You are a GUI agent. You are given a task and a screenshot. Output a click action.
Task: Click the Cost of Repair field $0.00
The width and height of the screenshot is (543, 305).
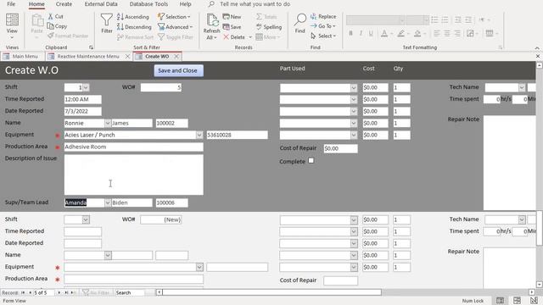pyautogui.click(x=340, y=149)
